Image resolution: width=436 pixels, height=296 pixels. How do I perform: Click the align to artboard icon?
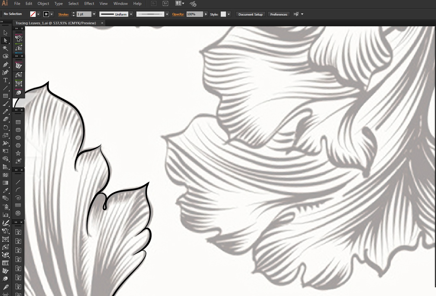296,14
